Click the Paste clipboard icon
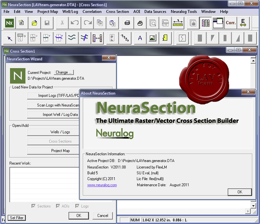Viewport: 260px width, 224px height. click(x=112, y=23)
